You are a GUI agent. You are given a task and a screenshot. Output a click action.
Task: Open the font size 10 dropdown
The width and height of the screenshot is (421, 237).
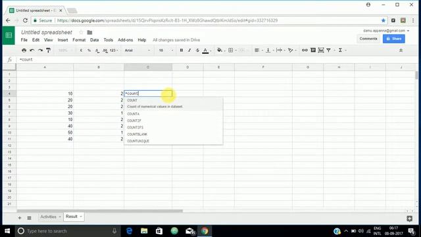[166, 50]
